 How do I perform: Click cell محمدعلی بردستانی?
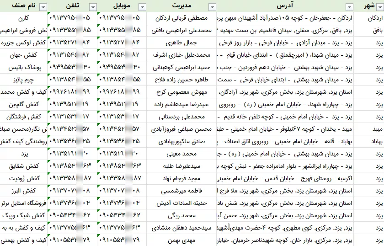181,117
